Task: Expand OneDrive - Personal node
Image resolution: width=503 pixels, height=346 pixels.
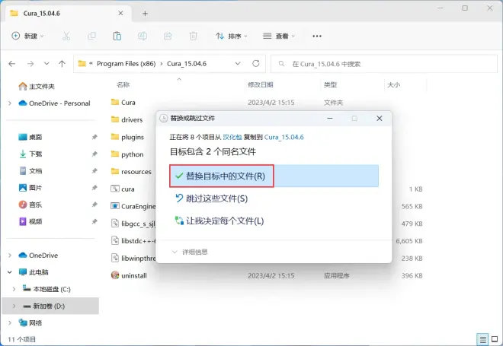Action: pos(10,103)
